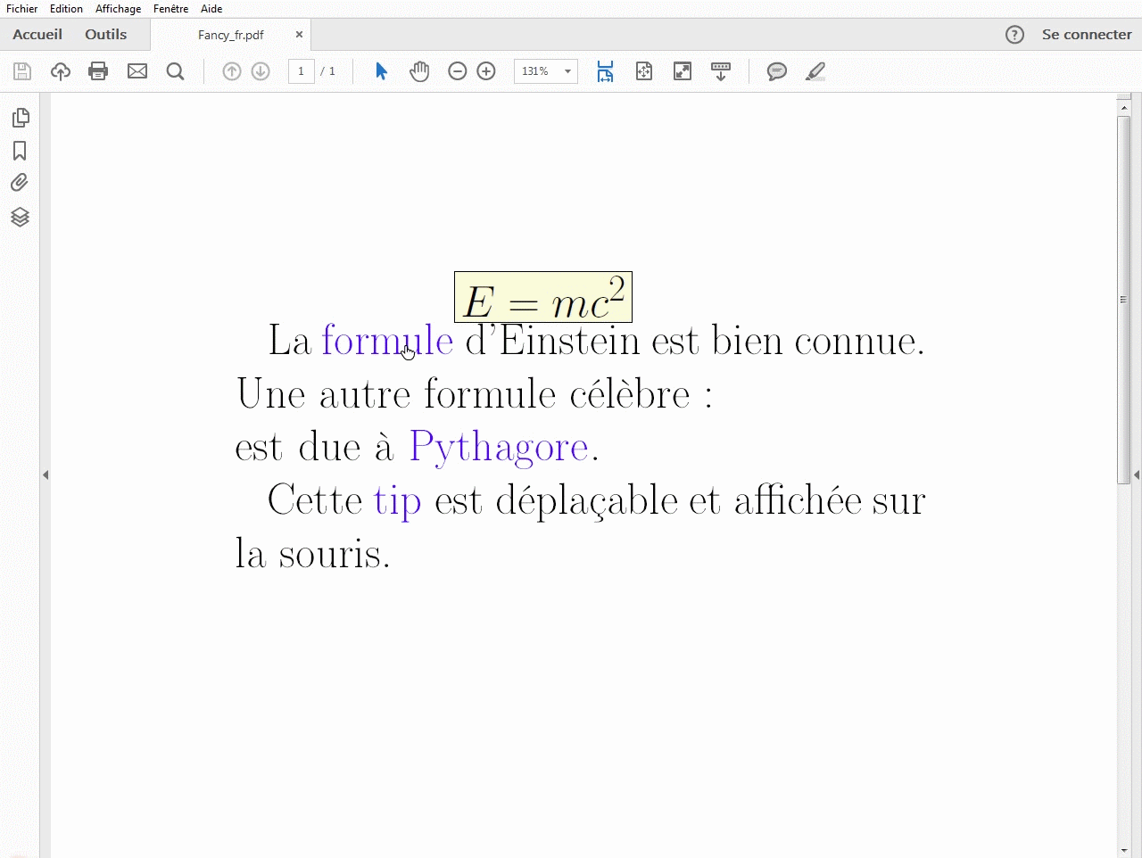Expand the right tools pane
Image resolution: width=1142 pixels, height=858 pixels.
point(1136,474)
